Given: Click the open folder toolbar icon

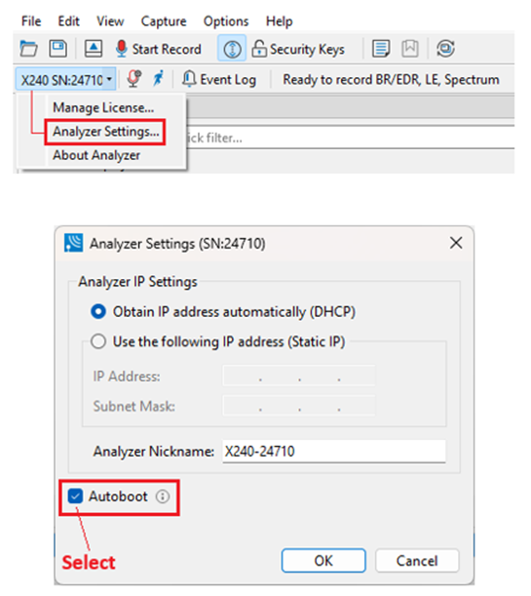Looking at the screenshot, I should click(x=29, y=49).
